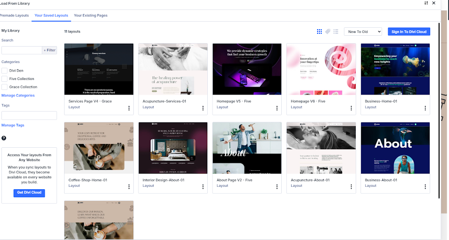Select the Homepage V5 - Five thumbnail
The width and height of the screenshot is (449, 240).
247,69
